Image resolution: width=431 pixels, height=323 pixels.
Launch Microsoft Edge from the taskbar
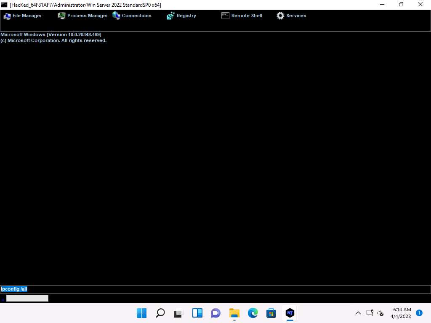(x=253, y=313)
